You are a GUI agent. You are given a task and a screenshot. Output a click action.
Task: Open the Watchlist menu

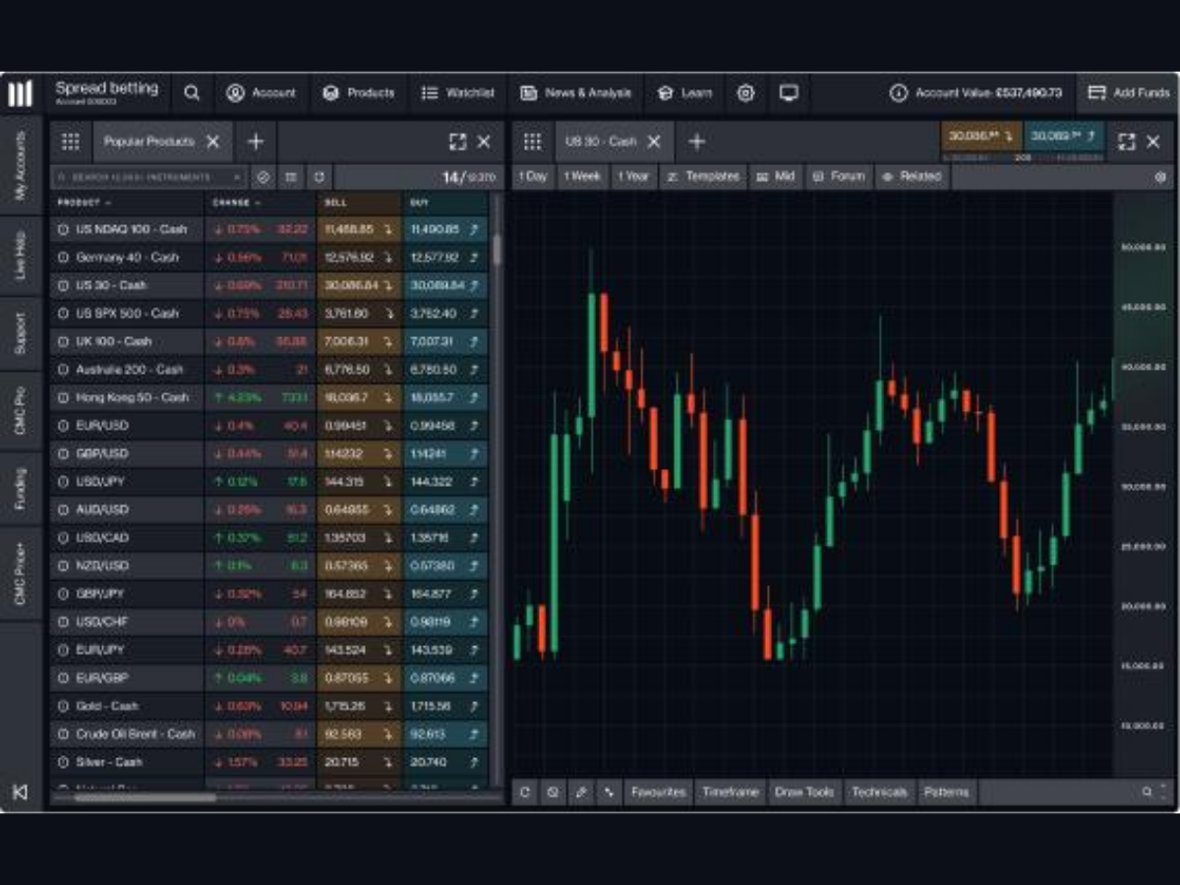coord(457,93)
